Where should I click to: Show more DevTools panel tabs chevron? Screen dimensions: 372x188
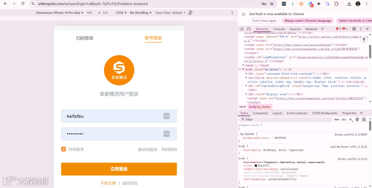[322, 29]
